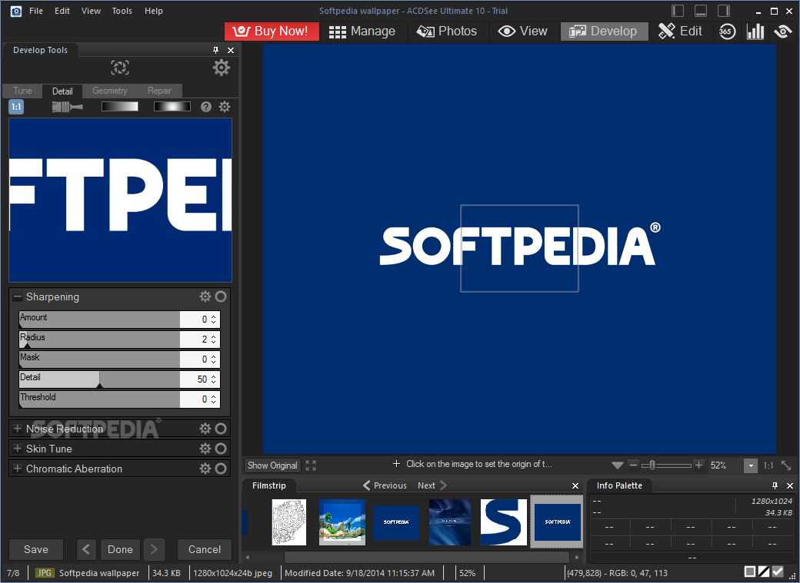The image size is (800, 583).
Task: Click Show Original button
Action: (x=272, y=465)
